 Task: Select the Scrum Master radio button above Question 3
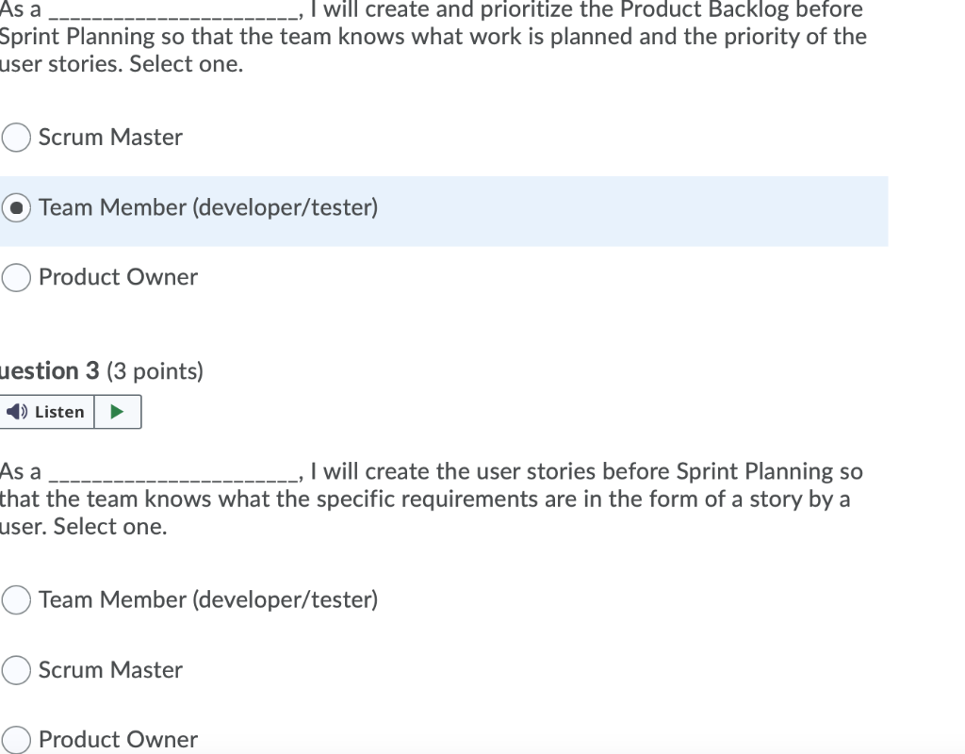click(x=15, y=138)
